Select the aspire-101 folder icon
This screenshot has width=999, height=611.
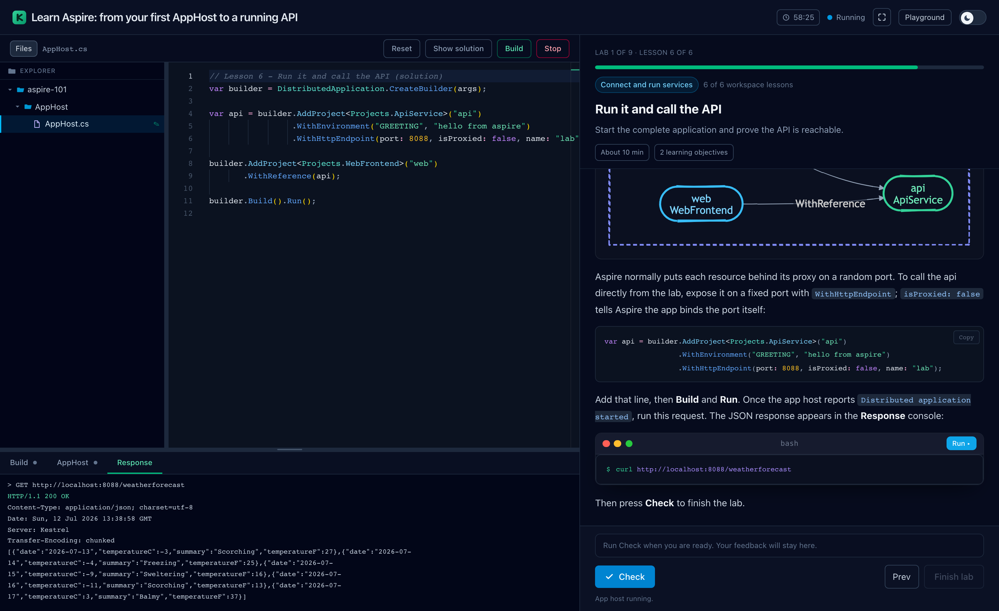[x=20, y=89]
